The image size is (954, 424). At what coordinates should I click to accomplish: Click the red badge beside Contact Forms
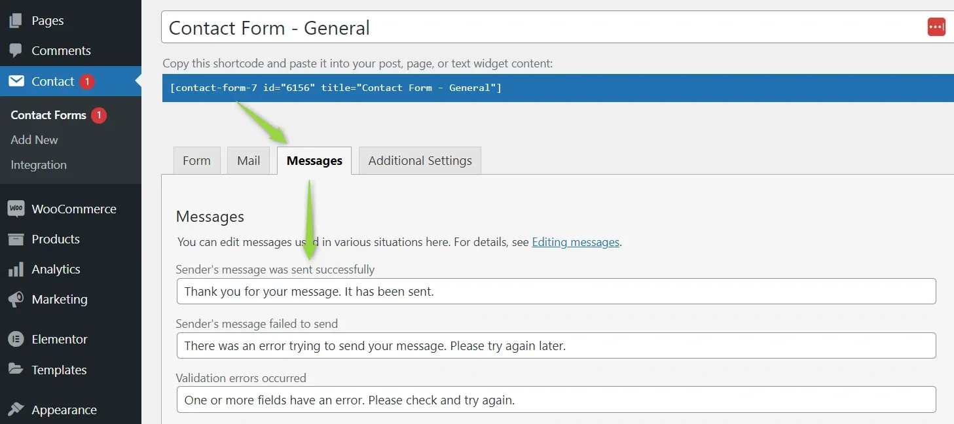(98, 115)
